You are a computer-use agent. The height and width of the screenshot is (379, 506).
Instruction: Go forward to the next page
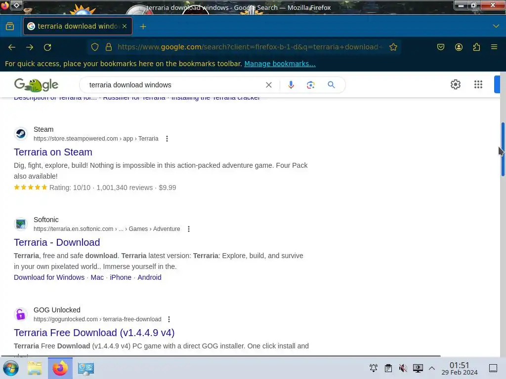click(30, 47)
